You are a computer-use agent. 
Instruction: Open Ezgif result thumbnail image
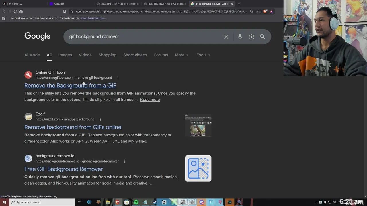pyautogui.click(x=198, y=125)
